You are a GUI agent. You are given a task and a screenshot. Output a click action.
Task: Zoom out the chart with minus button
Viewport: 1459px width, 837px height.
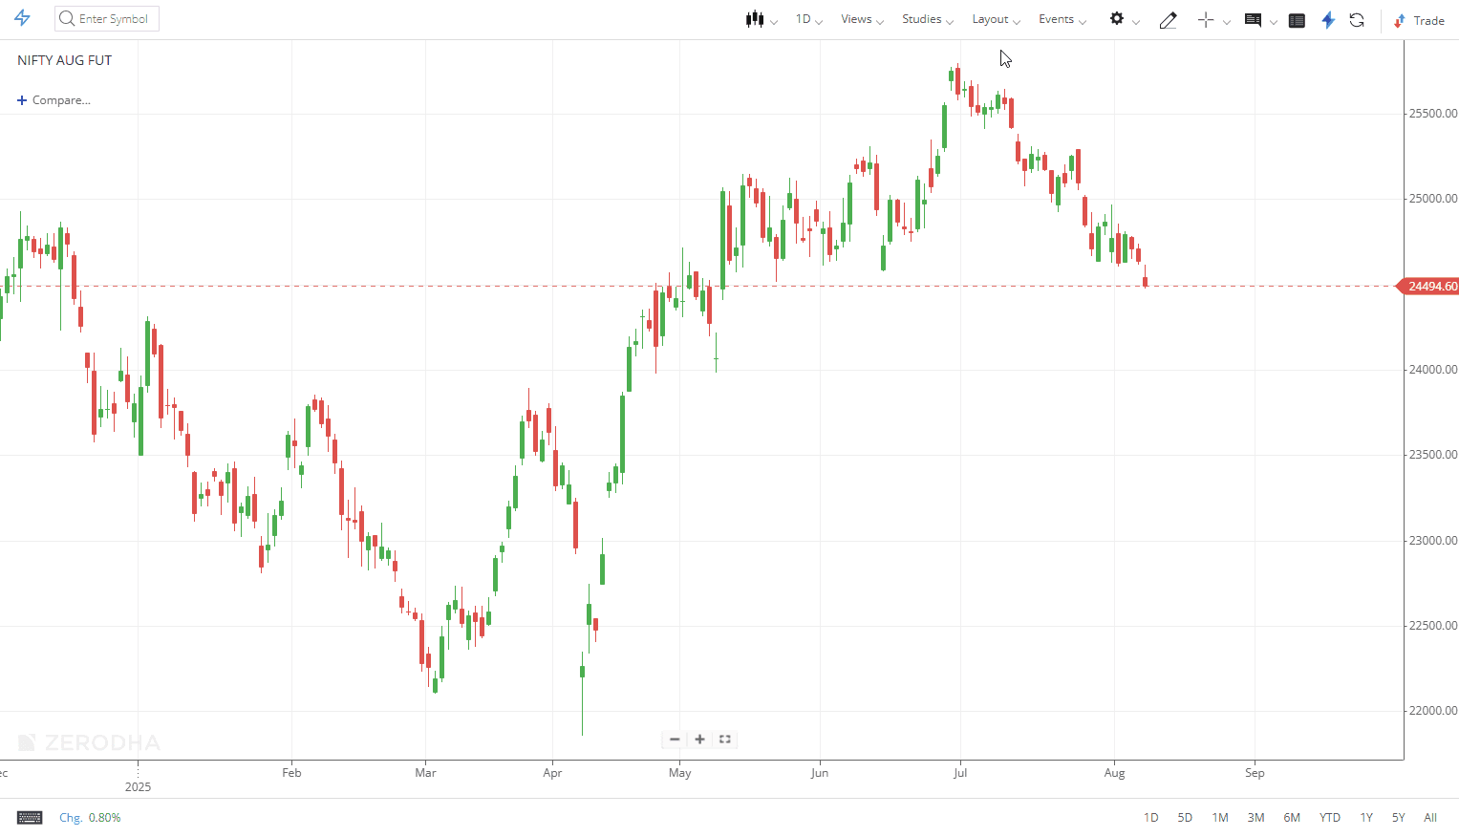675,740
